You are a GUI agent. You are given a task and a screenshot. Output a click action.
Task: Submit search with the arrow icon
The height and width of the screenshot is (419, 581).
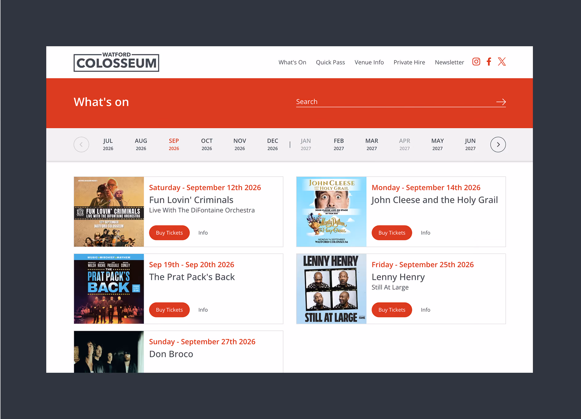pos(501,102)
